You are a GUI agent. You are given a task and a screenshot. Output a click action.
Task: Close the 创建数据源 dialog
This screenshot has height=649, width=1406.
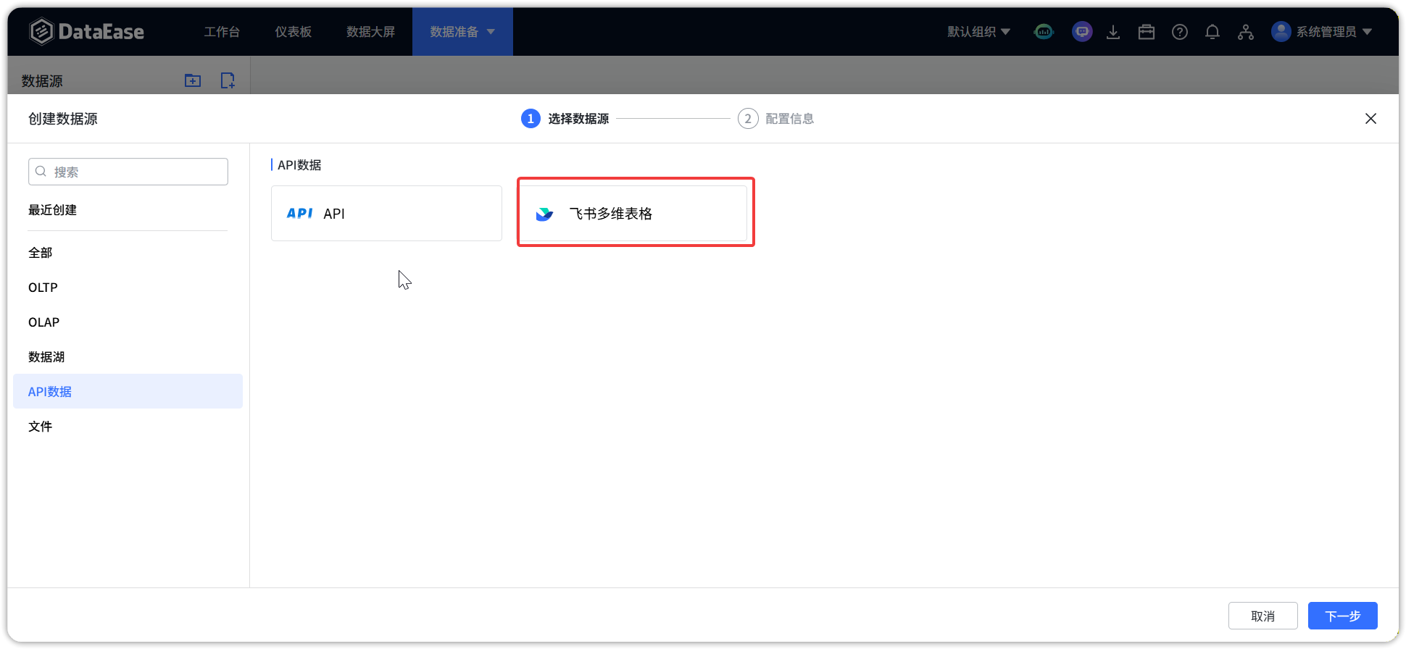[1370, 119]
